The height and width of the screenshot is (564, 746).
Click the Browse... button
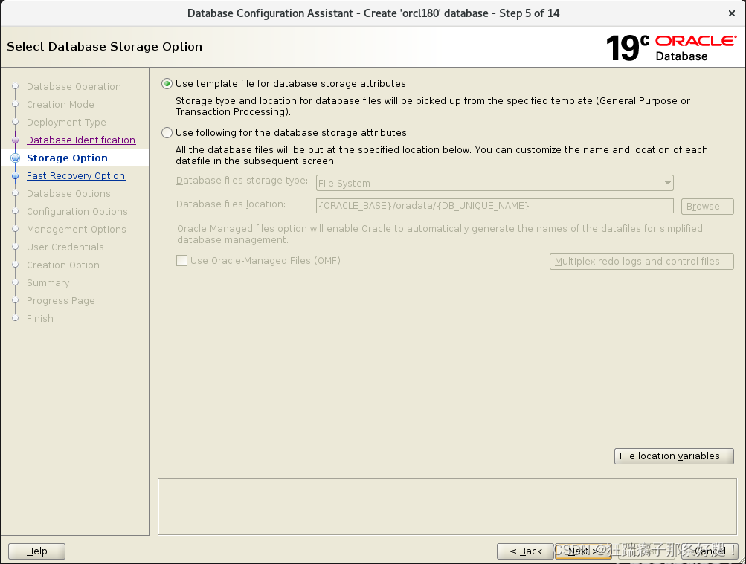707,207
